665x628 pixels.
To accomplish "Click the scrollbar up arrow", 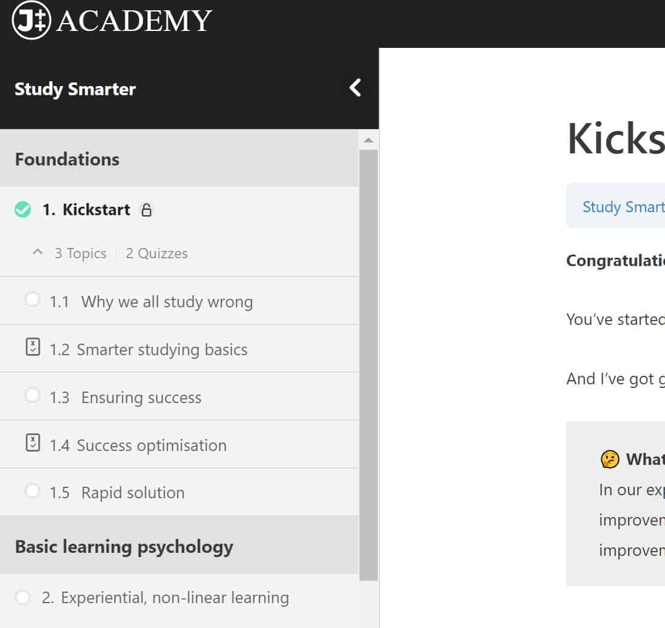I will coord(369,139).
